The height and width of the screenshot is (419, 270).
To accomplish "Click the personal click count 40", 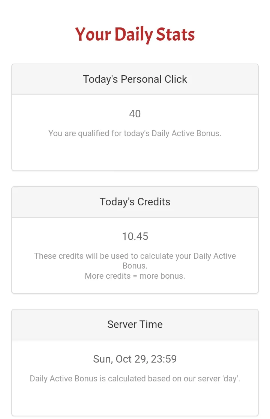I will tap(135, 114).
